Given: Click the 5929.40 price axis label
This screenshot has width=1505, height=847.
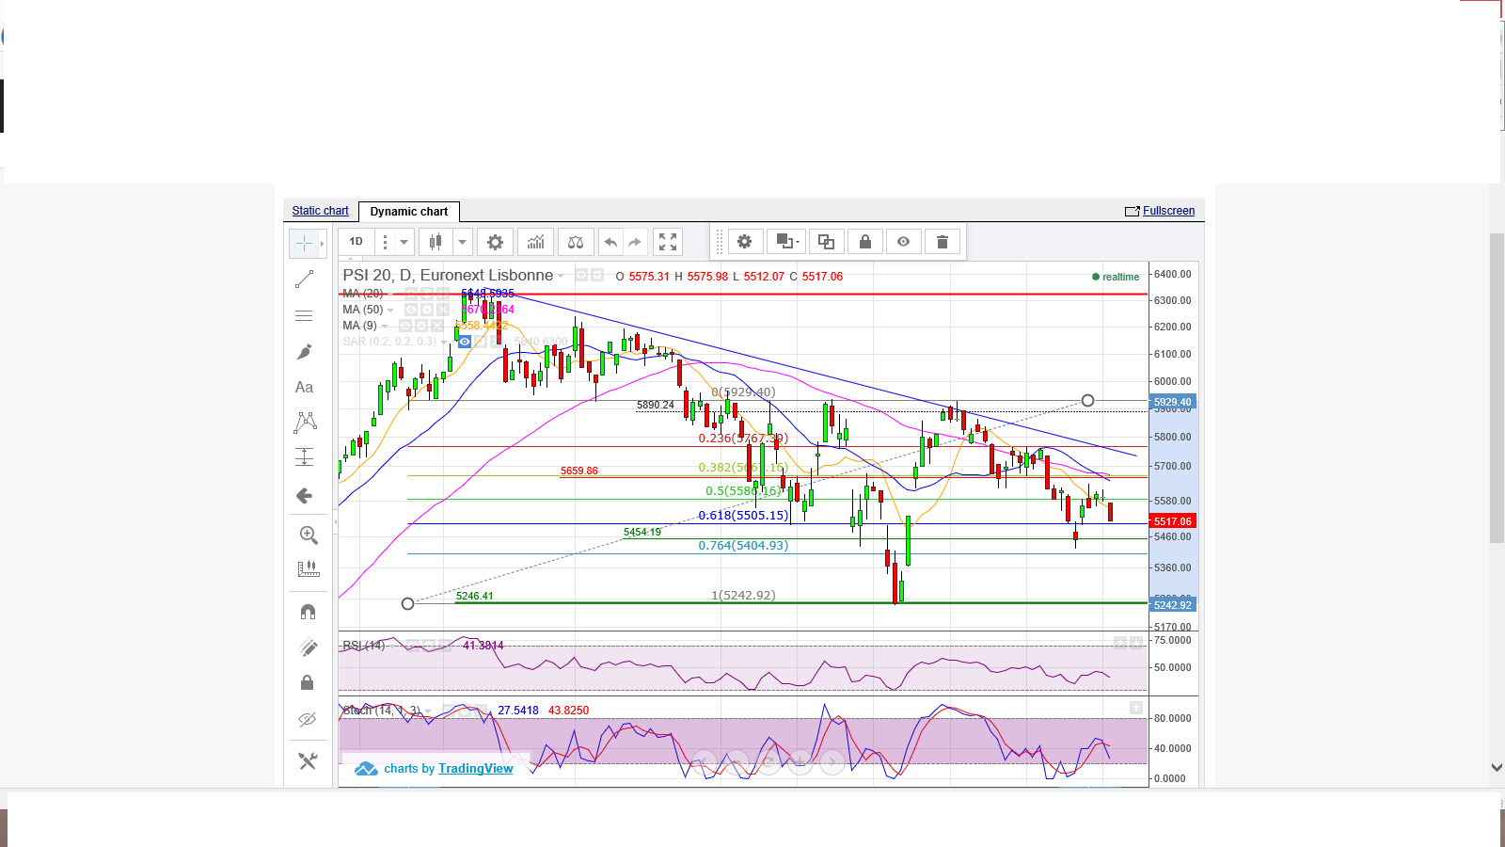Looking at the screenshot, I should coord(1173,402).
